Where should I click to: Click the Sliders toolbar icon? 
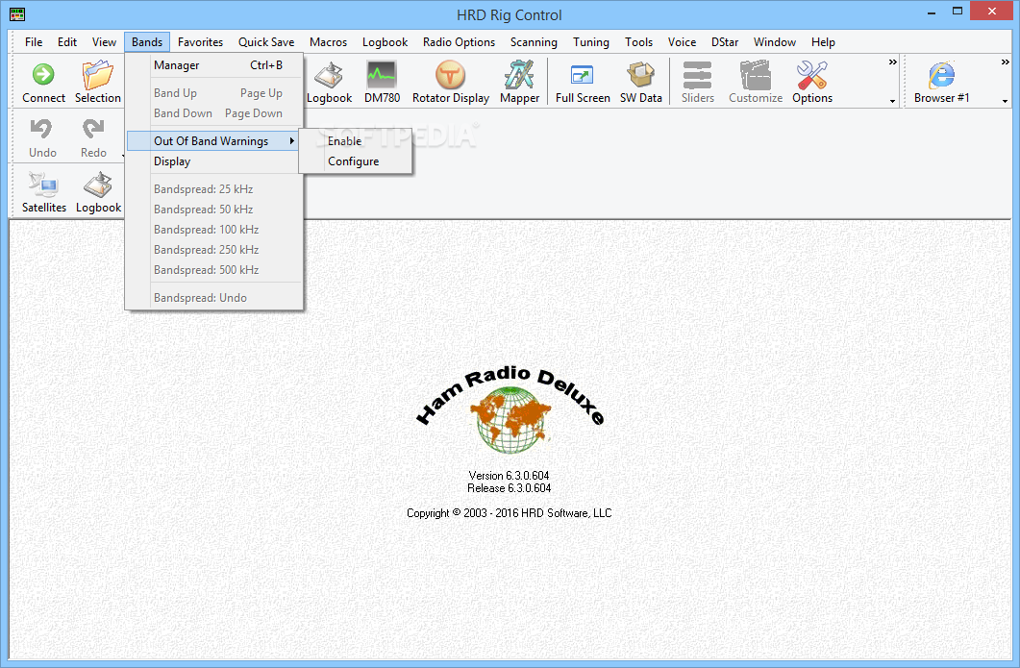697,75
